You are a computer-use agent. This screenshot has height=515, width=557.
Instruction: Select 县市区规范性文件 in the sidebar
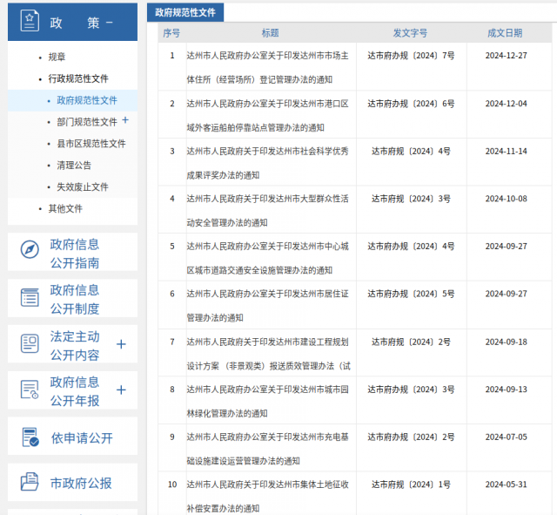(91, 144)
